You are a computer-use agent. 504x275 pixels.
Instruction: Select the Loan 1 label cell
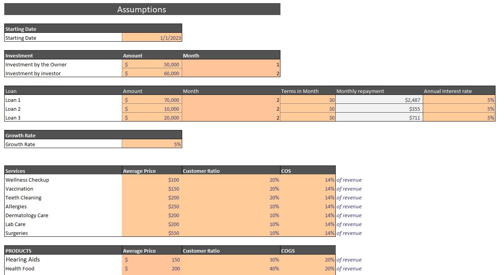[63, 100]
